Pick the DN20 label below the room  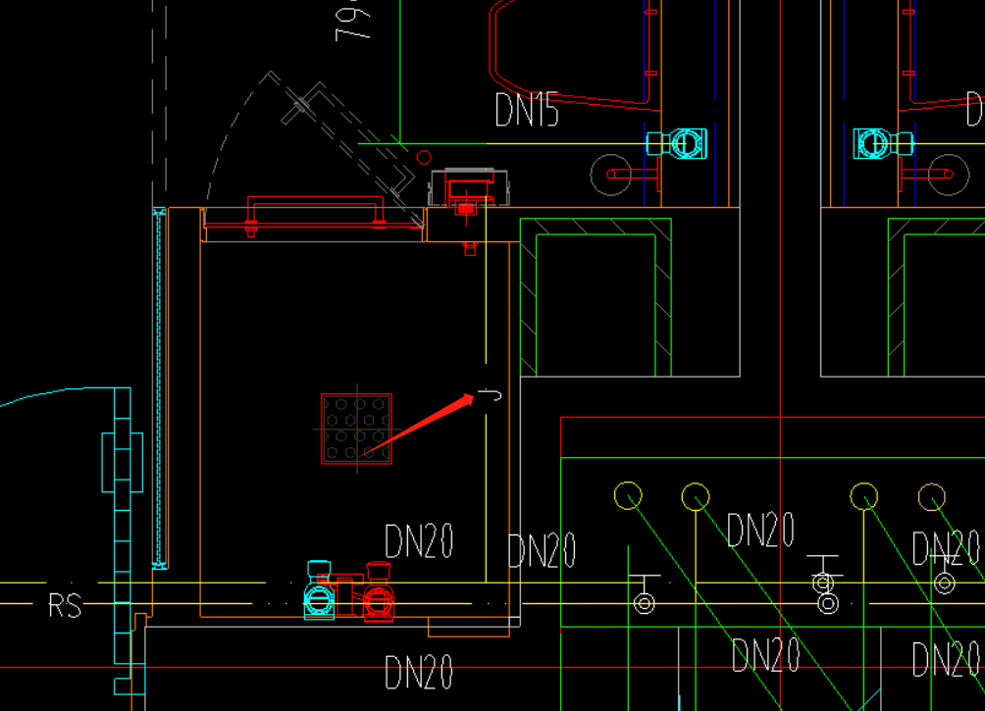[x=419, y=673]
